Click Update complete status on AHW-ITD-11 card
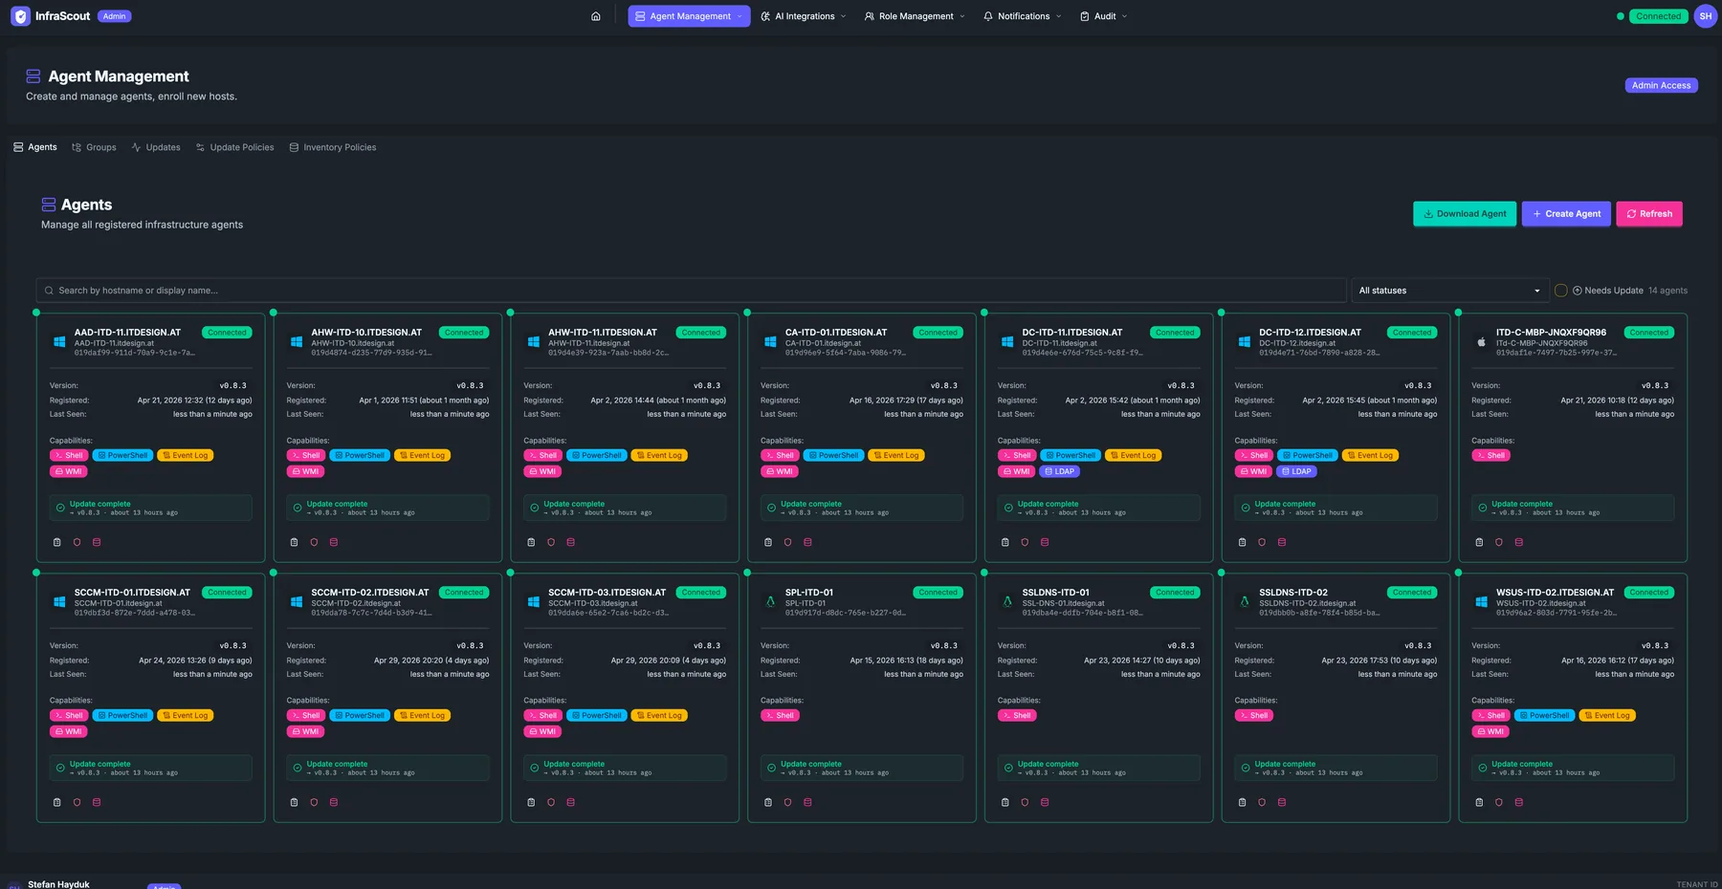 coord(625,508)
